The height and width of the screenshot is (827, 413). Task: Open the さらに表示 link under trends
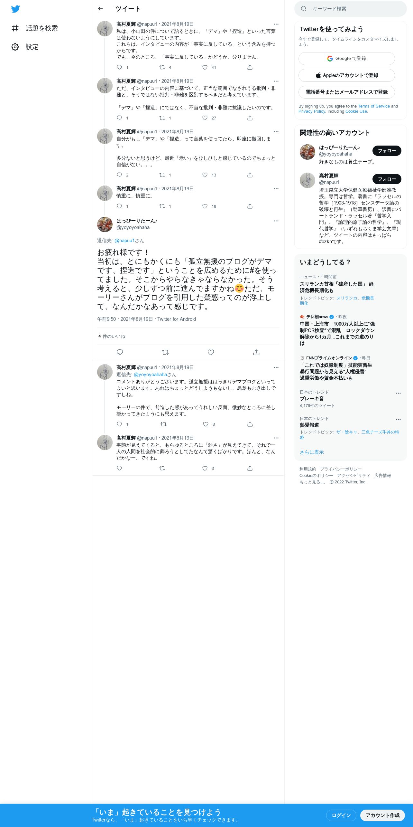312,452
